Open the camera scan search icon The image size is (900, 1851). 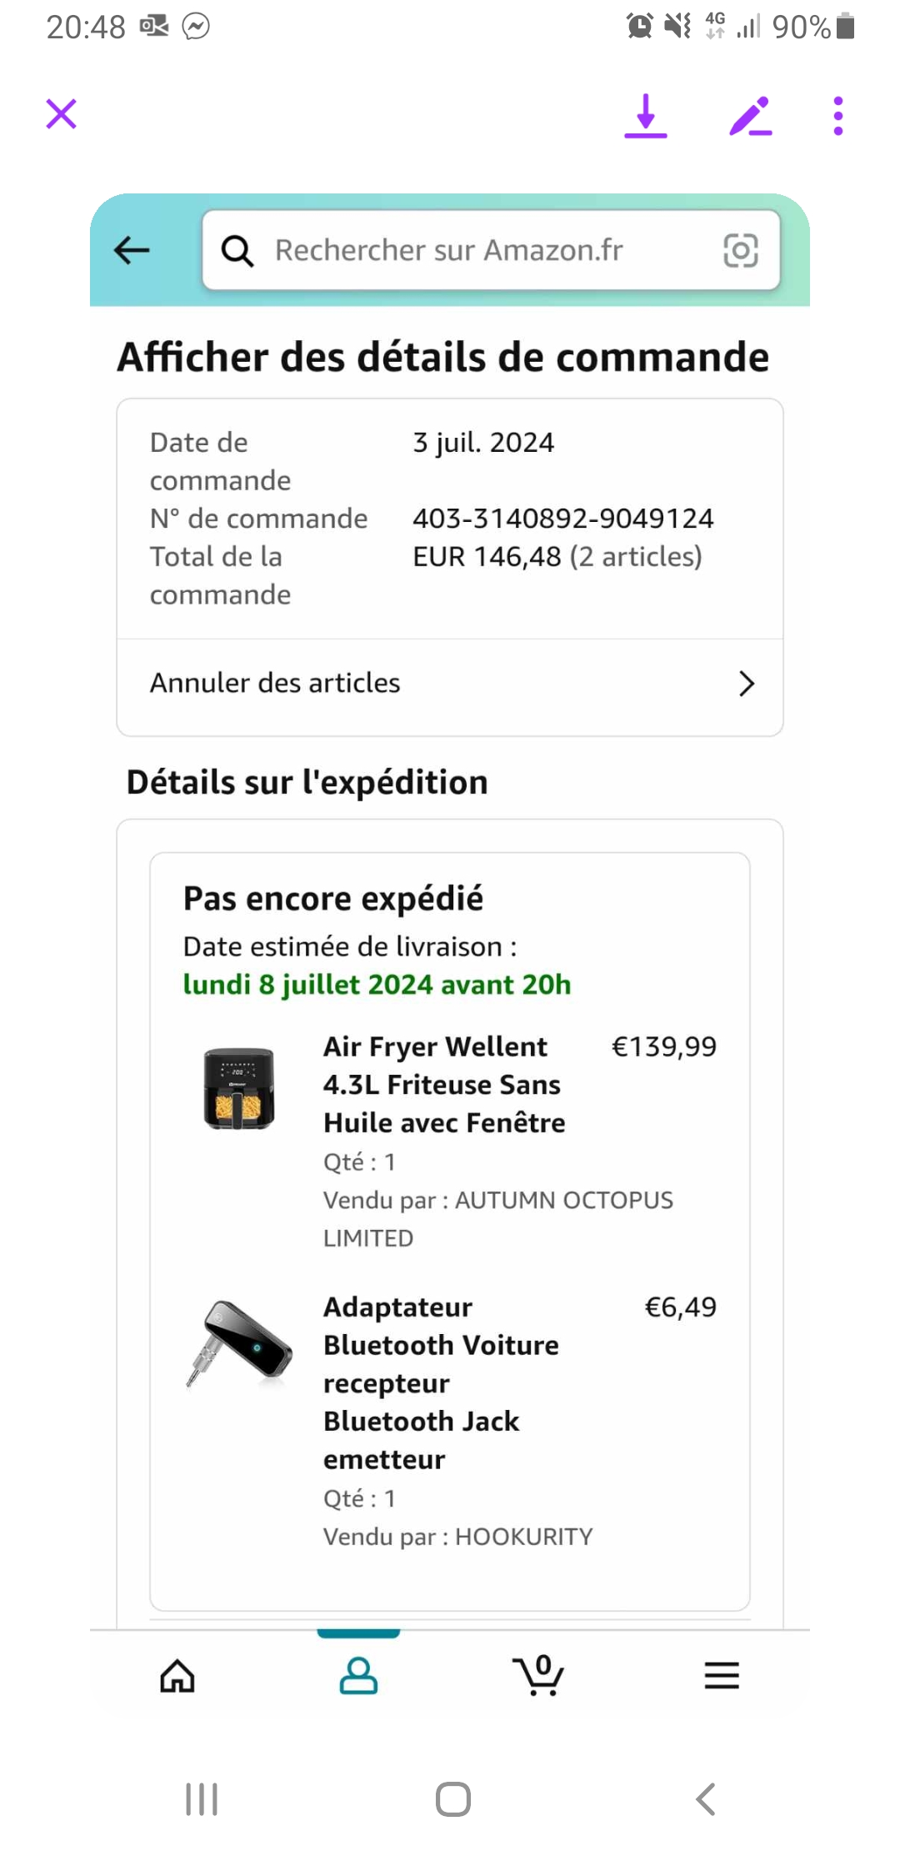[740, 250]
